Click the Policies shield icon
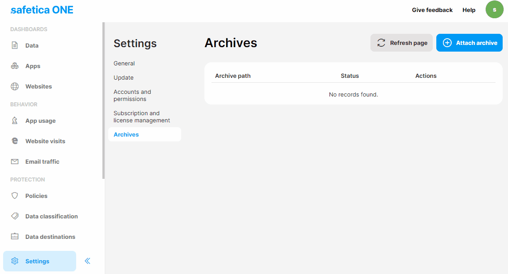Image resolution: width=508 pixels, height=274 pixels. point(14,195)
